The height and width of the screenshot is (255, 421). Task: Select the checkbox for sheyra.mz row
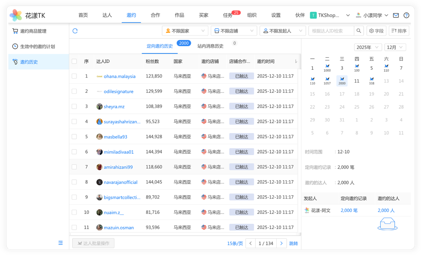coord(74,107)
